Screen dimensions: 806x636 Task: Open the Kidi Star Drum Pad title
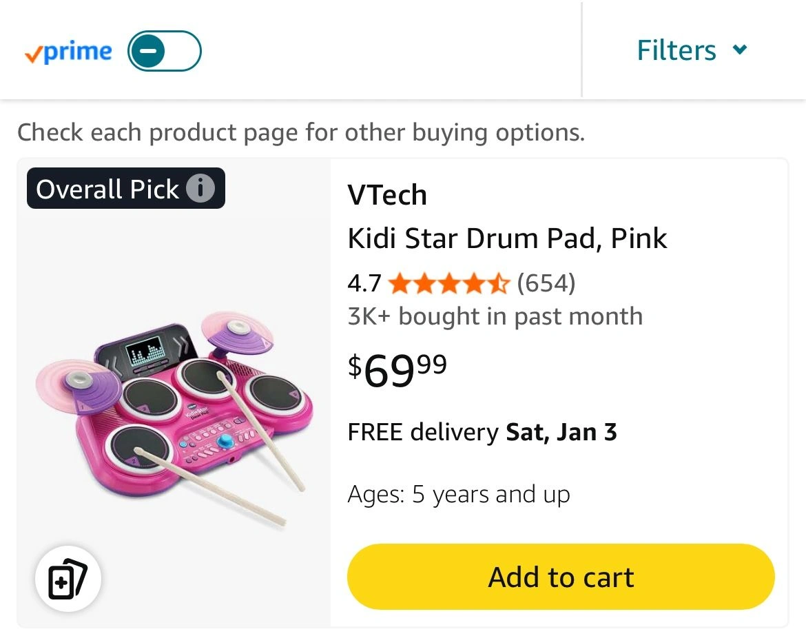[x=507, y=238]
